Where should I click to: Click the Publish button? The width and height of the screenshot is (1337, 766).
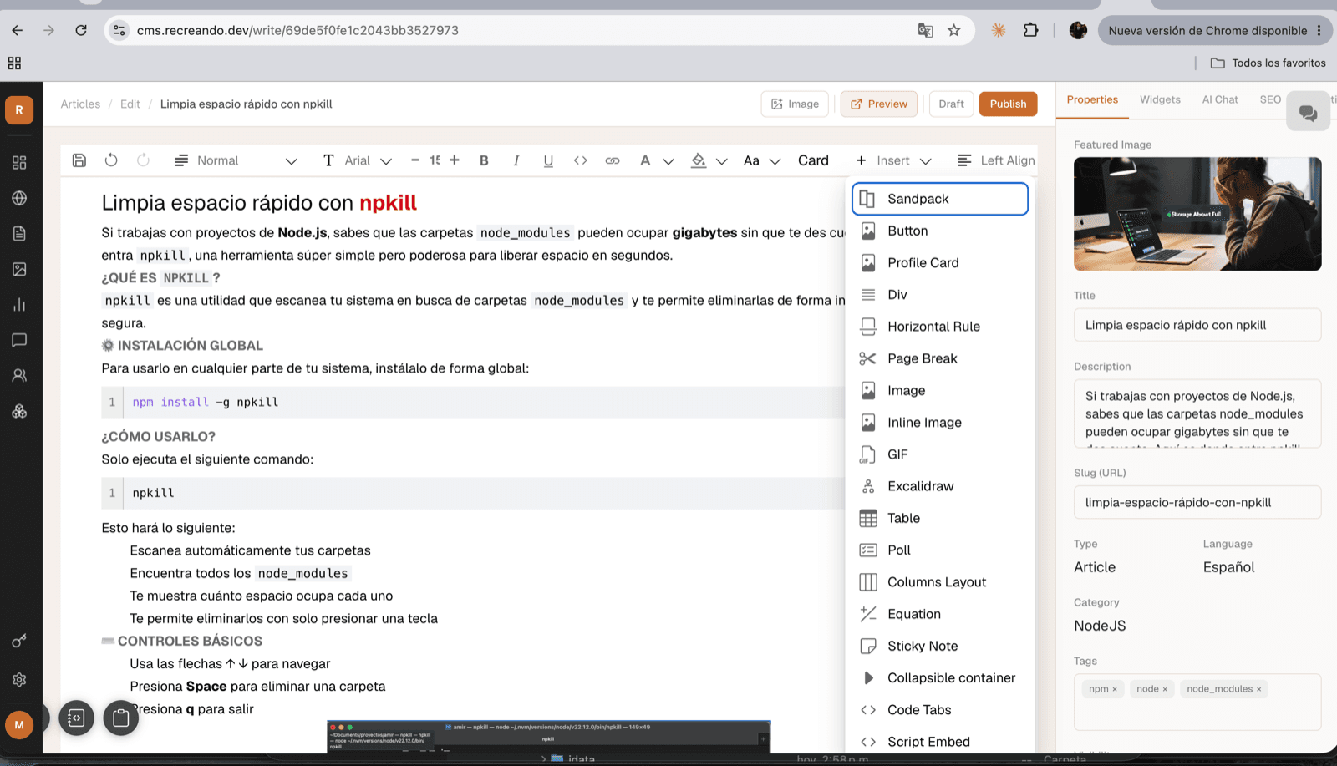pyautogui.click(x=1009, y=104)
